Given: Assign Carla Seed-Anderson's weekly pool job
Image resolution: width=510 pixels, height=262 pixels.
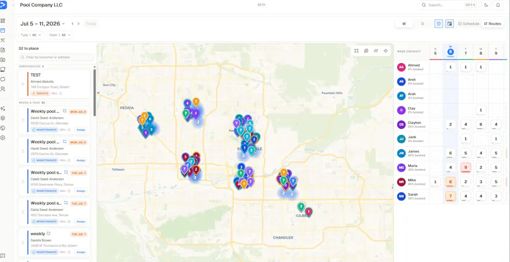Looking at the screenshot, I should [x=81, y=221].
